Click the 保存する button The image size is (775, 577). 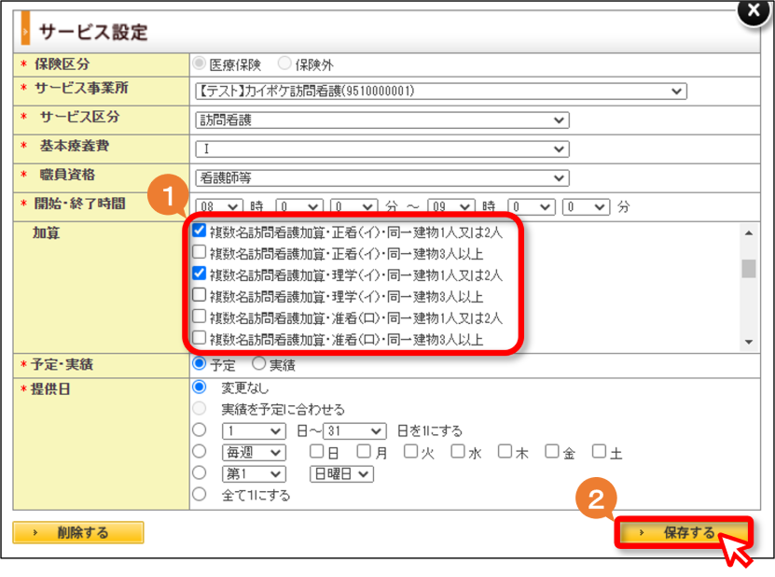coord(684,532)
